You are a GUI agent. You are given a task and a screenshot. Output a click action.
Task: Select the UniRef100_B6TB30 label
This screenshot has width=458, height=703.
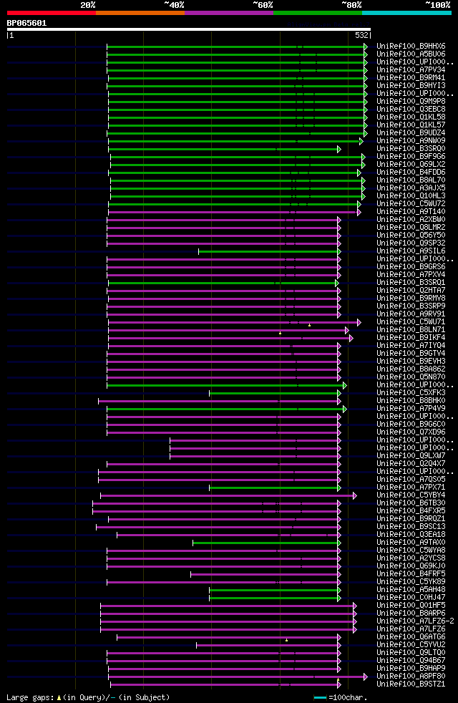(x=411, y=503)
